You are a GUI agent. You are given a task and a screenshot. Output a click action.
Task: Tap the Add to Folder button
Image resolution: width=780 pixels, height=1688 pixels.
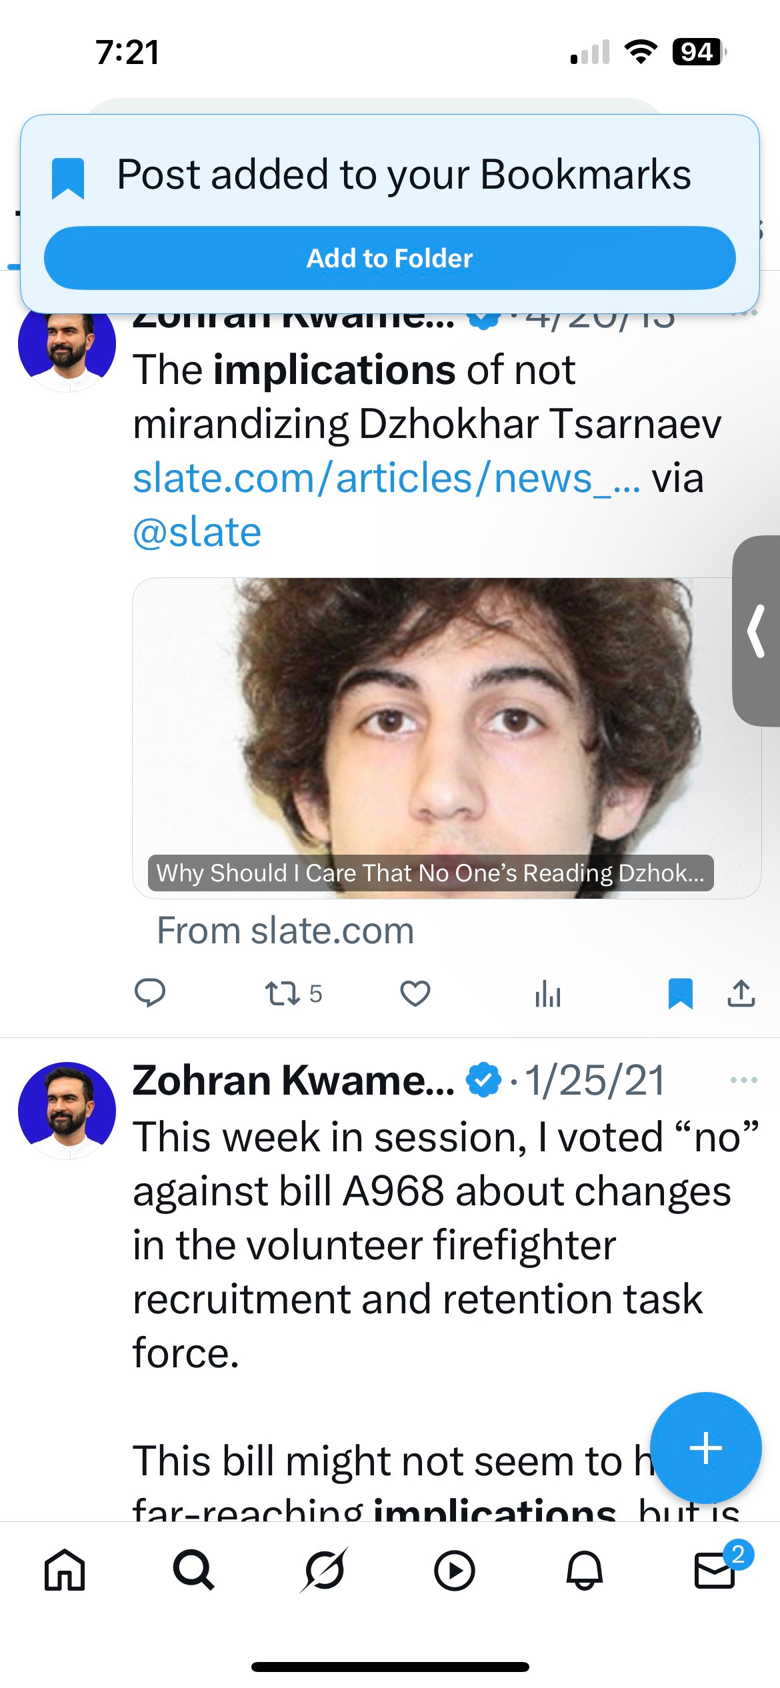point(390,258)
